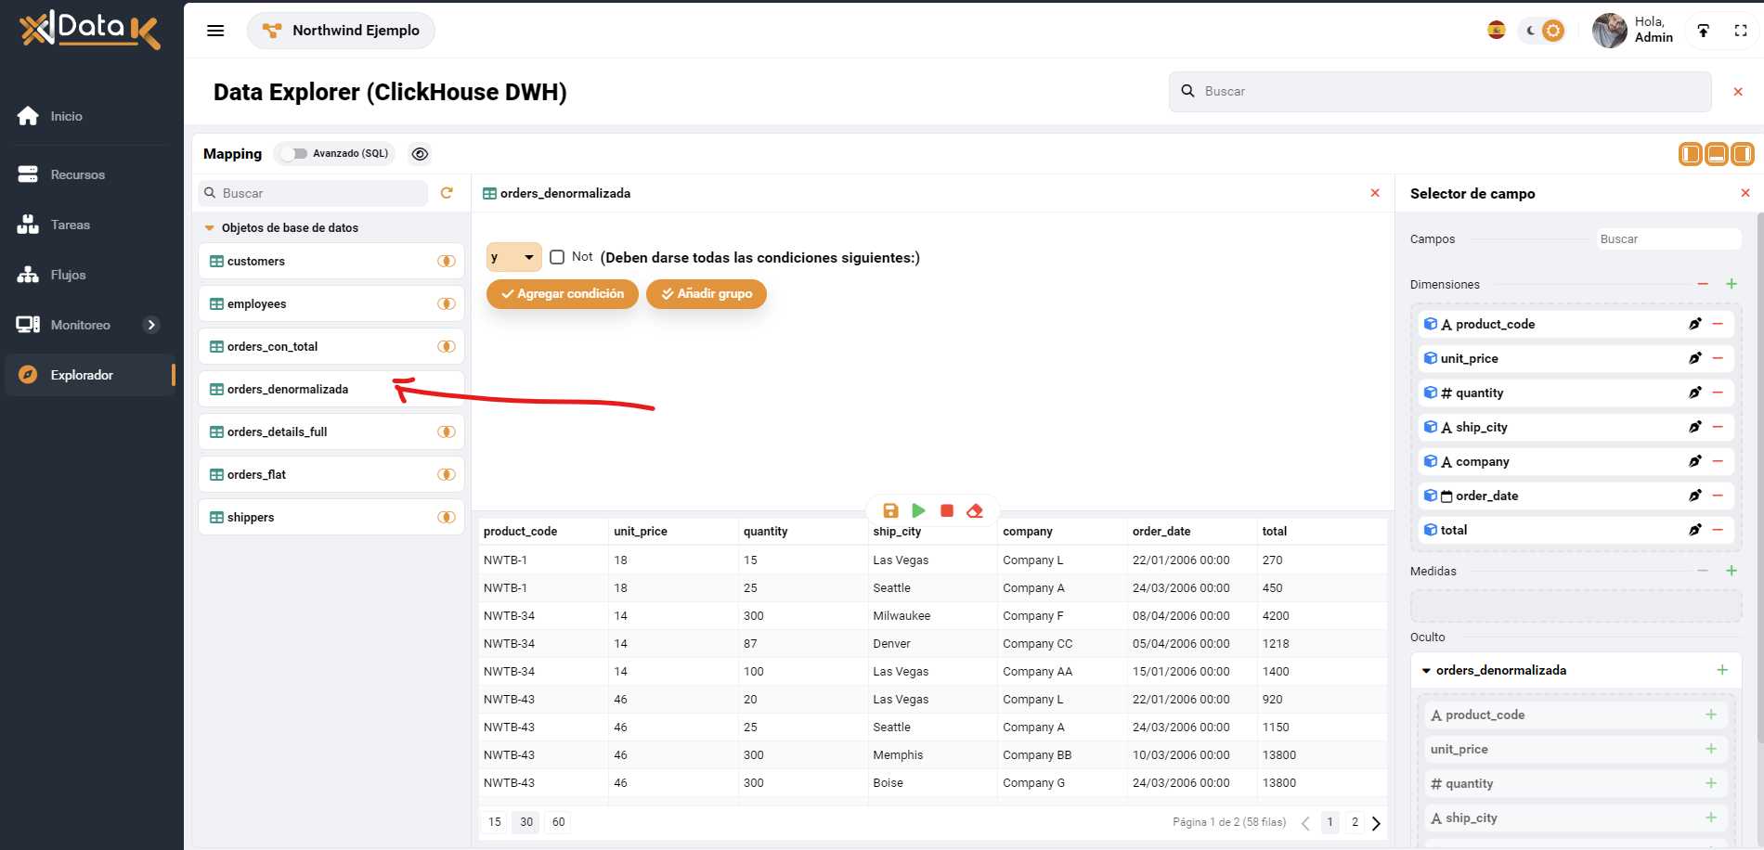Click the Agregar condición button
This screenshot has height=850, width=1764.
point(562,294)
